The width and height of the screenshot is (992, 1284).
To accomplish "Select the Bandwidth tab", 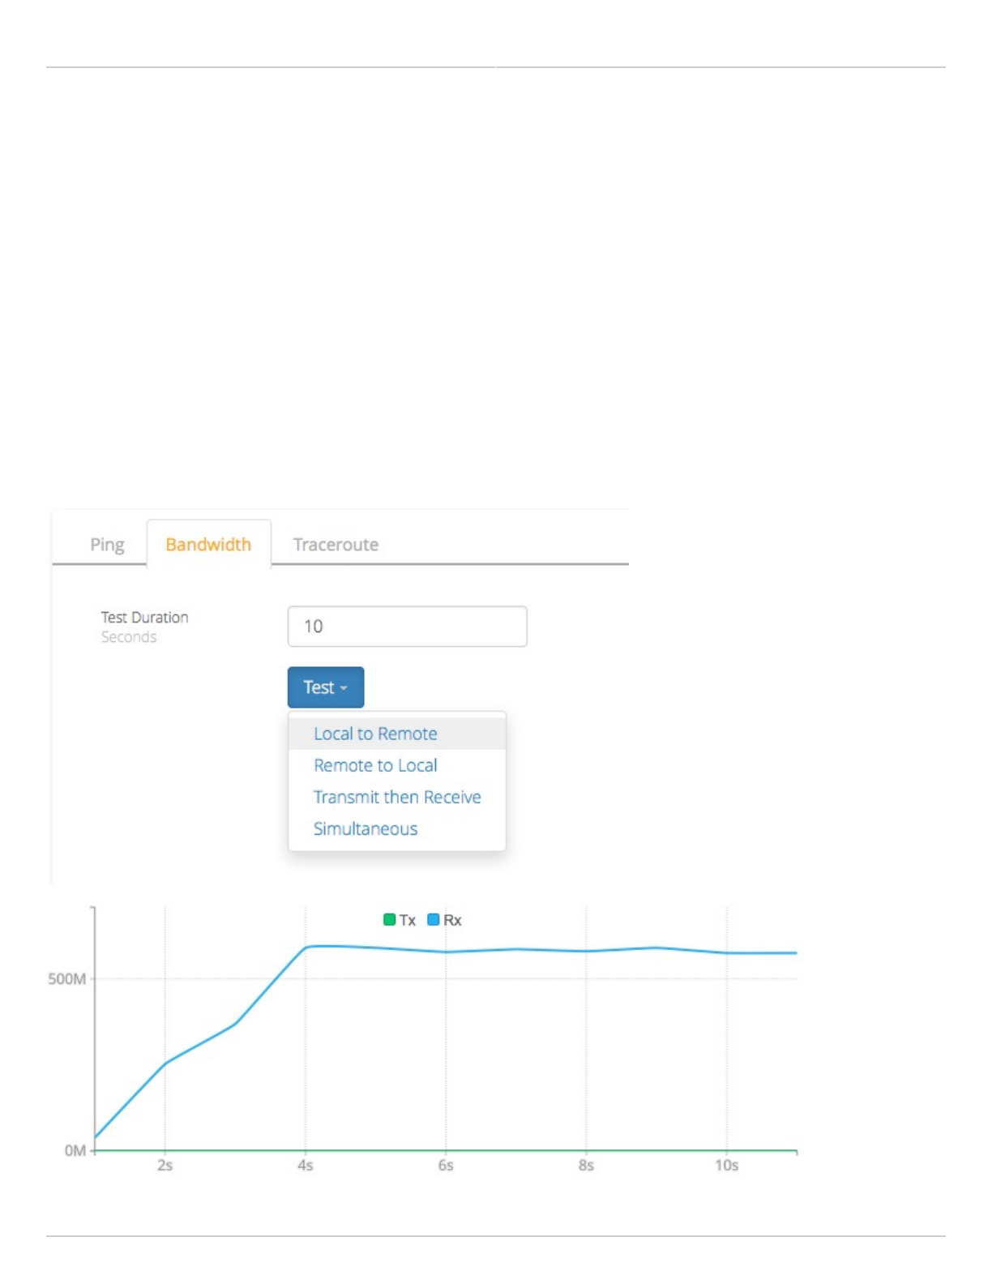I will tap(208, 544).
